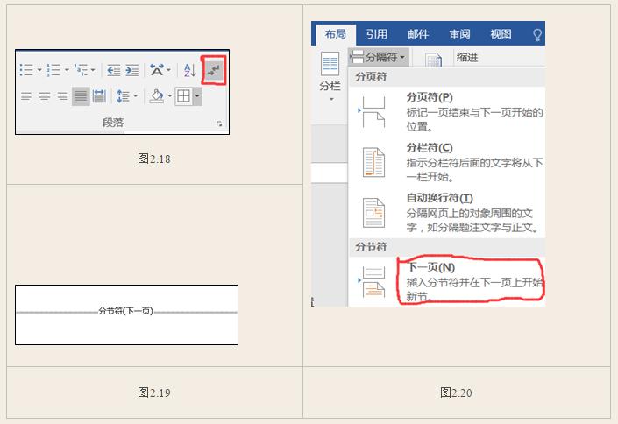Open the bullets list dropdown arrow
Image resolution: width=618 pixels, height=424 pixels.
click(x=39, y=70)
